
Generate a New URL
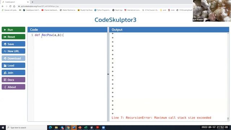13,51
